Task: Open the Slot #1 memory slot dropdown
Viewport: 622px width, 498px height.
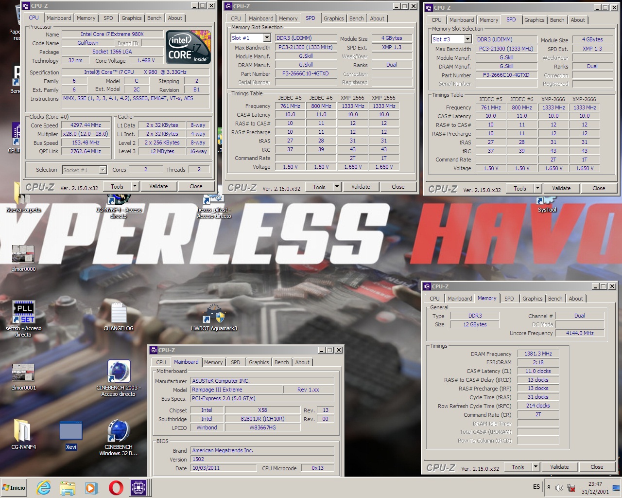Action: 267,38
